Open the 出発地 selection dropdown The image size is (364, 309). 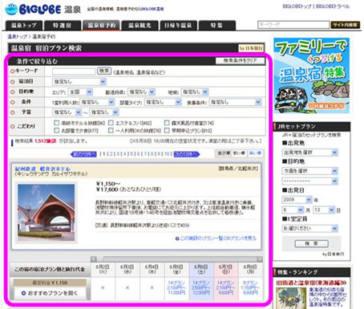[310, 152]
